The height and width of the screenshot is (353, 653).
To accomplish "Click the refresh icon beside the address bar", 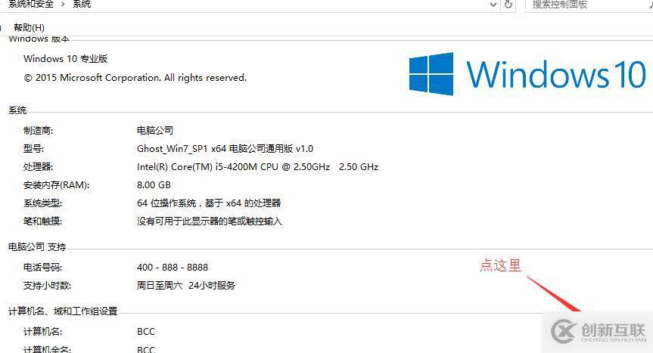I will coord(508,5).
